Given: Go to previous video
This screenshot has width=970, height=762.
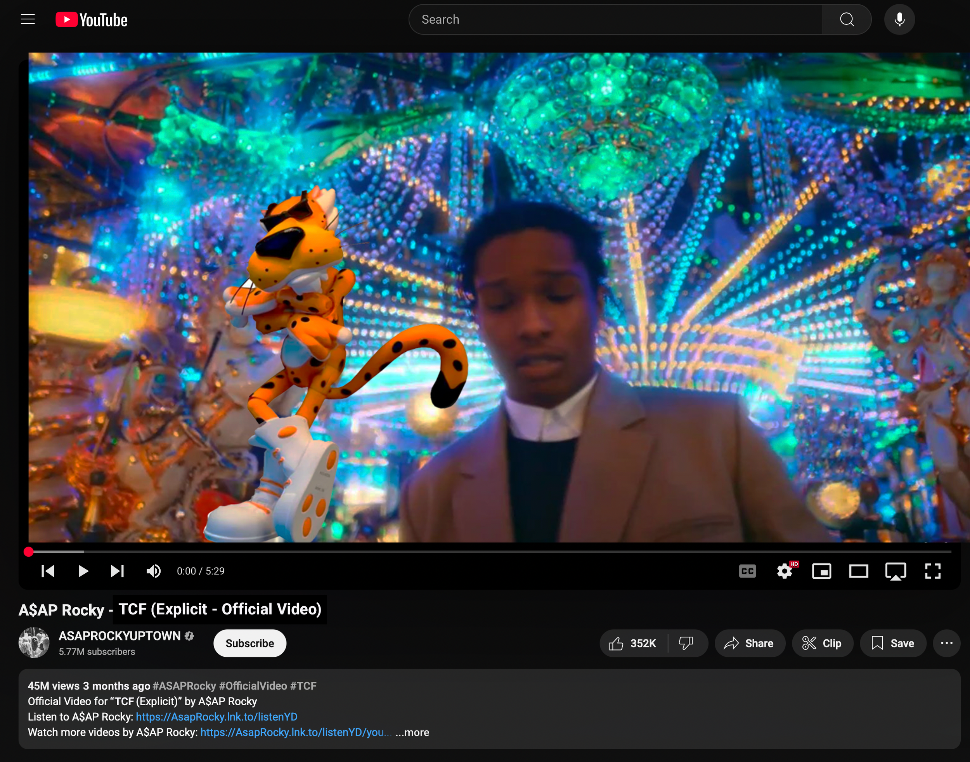Looking at the screenshot, I should pyautogui.click(x=48, y=571).
